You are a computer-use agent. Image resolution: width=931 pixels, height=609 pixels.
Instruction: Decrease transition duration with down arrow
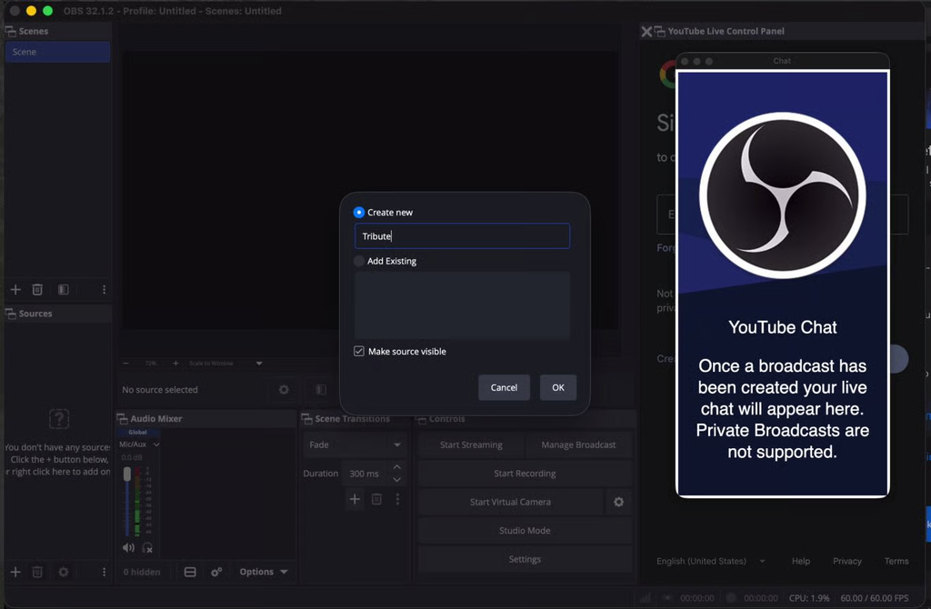click(x=397, y=480)
